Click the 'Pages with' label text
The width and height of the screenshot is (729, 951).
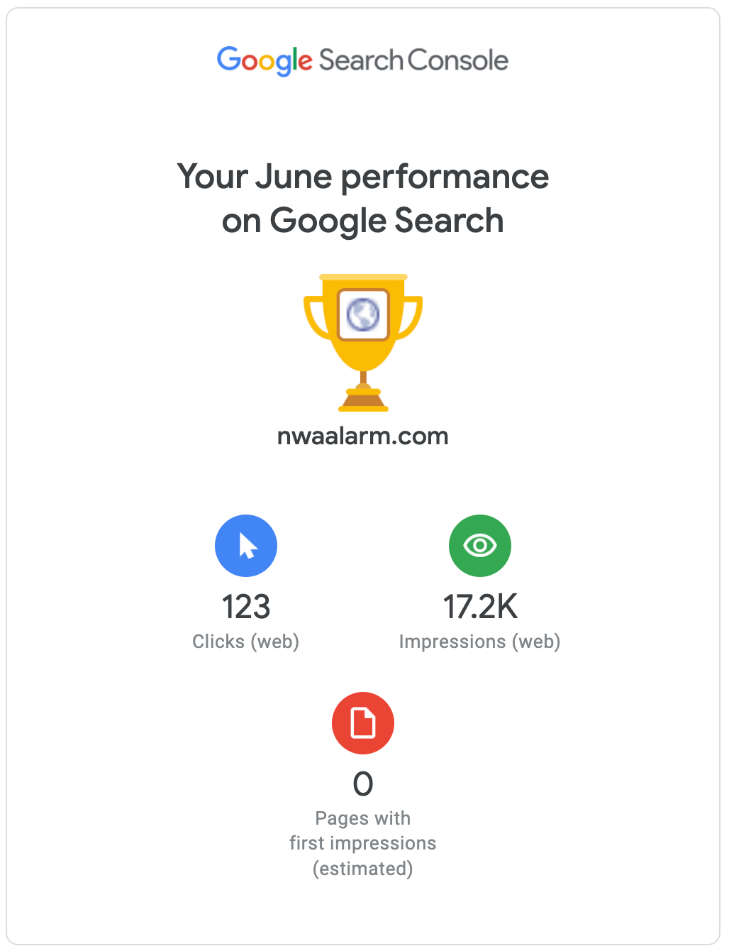coord(363,818)
